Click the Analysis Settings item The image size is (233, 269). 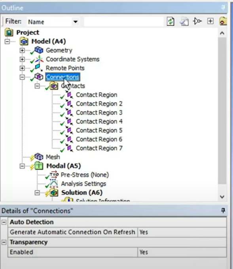tap(83, 184)
